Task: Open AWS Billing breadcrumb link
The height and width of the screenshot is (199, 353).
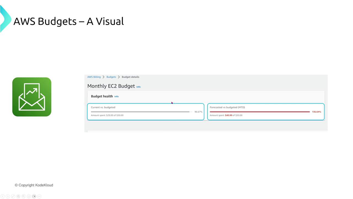Action: pos(94,77)
